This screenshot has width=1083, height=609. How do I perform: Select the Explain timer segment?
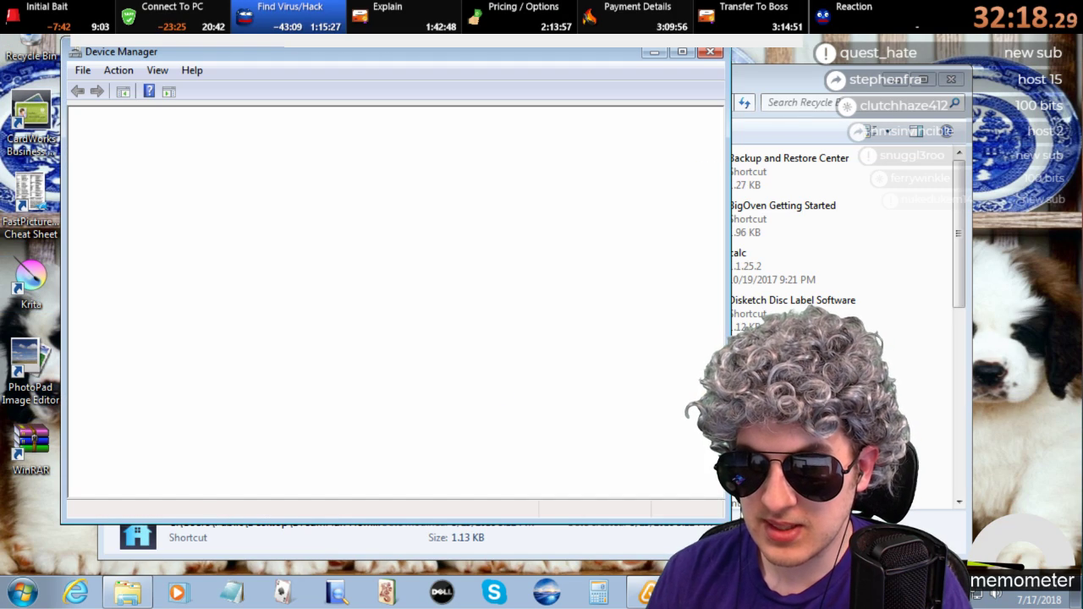[404, 17]
